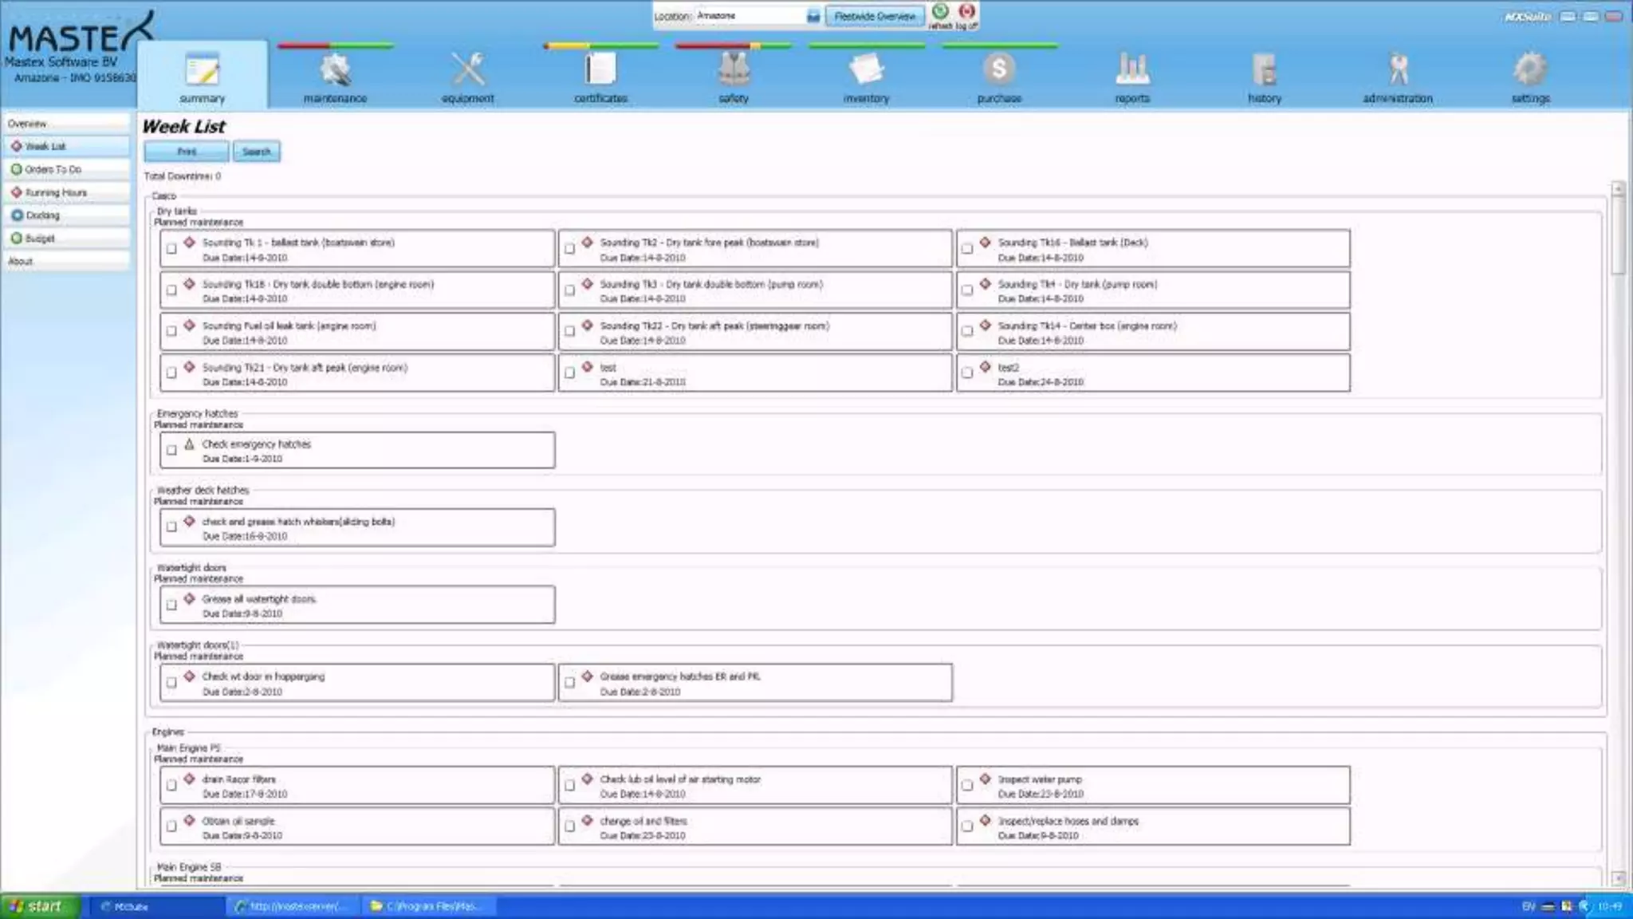Open the safety life vest icon
Viewport: 1633px width, 919px height.
(x=734, y=70)
